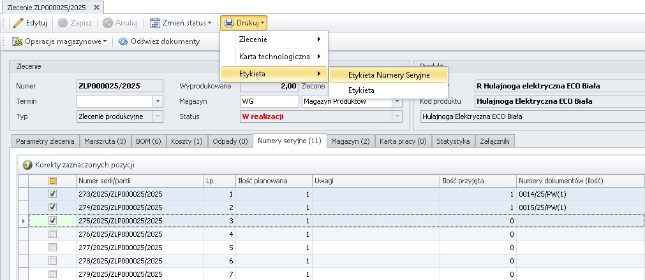Uncheck row 273/2025/ZLP000025/2025 checkbox

[53, 194]
